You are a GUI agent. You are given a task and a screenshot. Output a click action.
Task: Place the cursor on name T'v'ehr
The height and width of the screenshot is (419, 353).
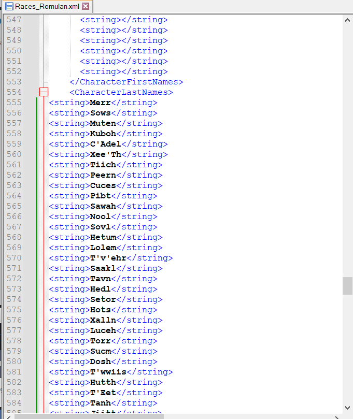click(108, 258)
